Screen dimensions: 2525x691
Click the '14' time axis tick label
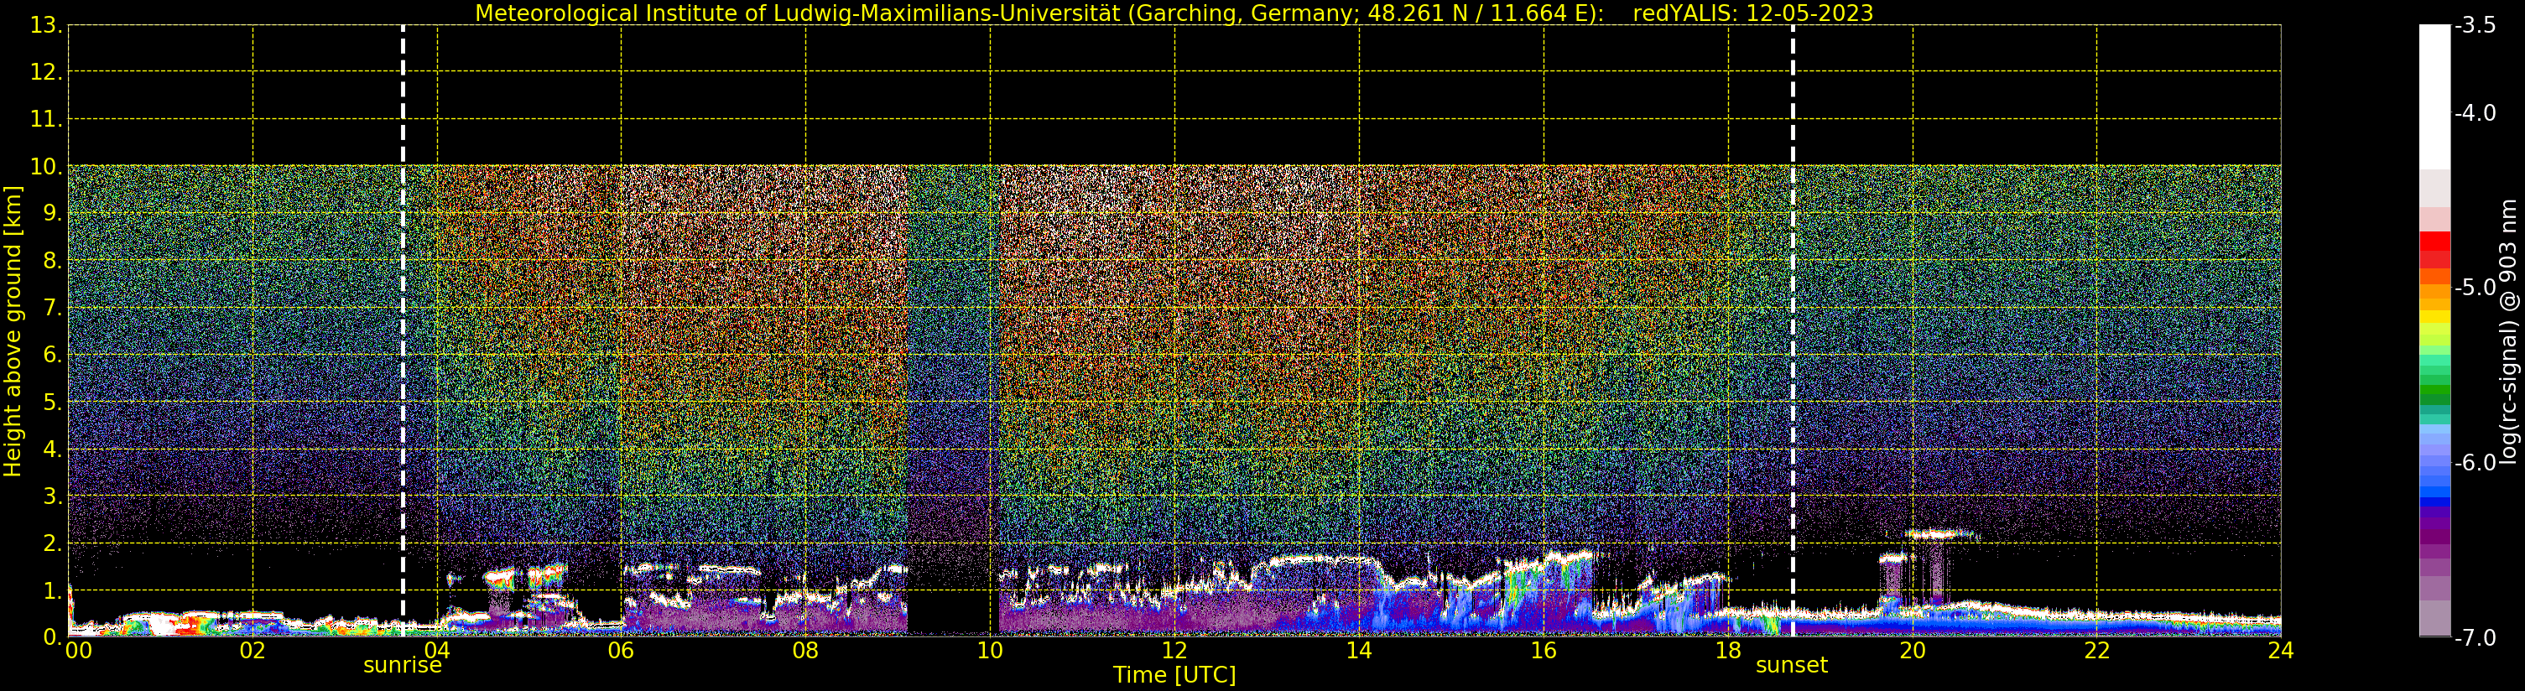(x=1359, y=650)
